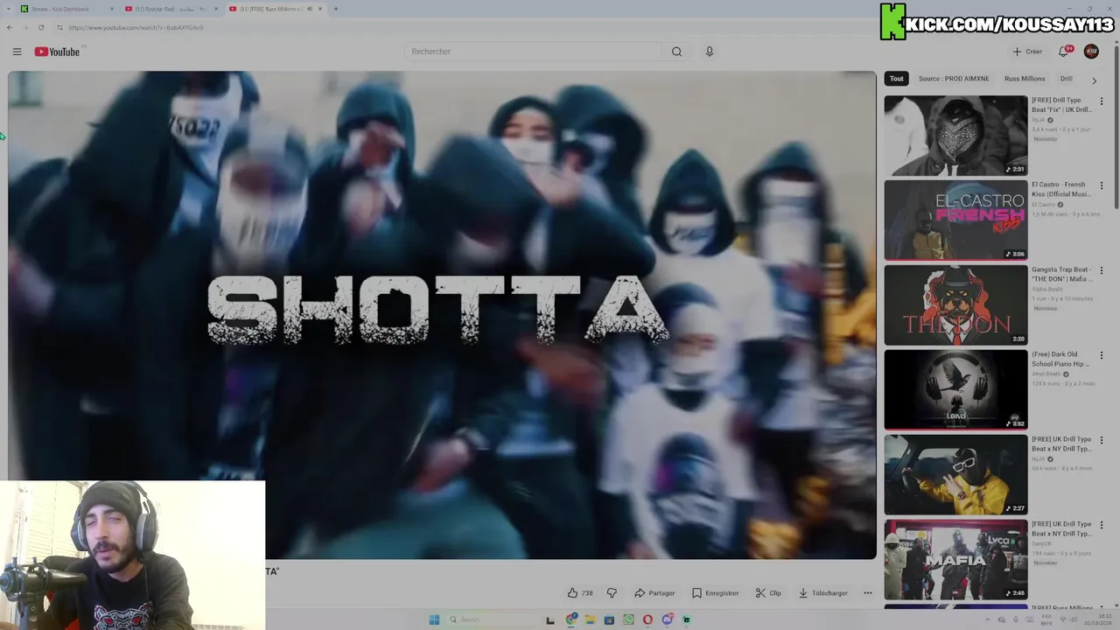Open options for MAFIA 2:45 video
Image resolution: width=1120 pixels, height=630 pixels.
pos(1102,526)
